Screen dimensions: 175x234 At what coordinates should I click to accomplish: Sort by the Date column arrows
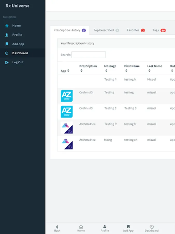[172, 70]
